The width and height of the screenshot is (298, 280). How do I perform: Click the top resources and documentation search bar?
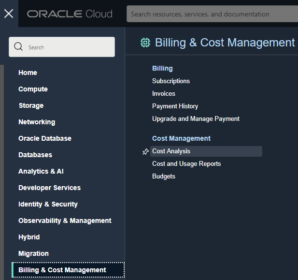coord(212,14)
